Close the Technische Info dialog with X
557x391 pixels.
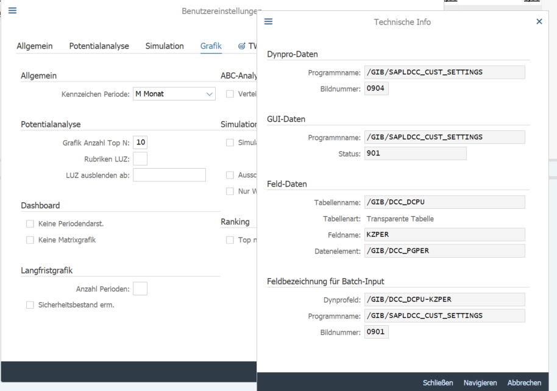[539, 21]
